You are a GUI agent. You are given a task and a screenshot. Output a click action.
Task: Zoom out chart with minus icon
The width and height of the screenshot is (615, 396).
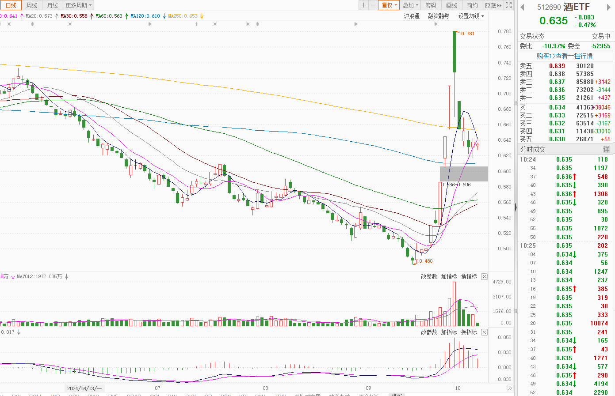point(373,5)
